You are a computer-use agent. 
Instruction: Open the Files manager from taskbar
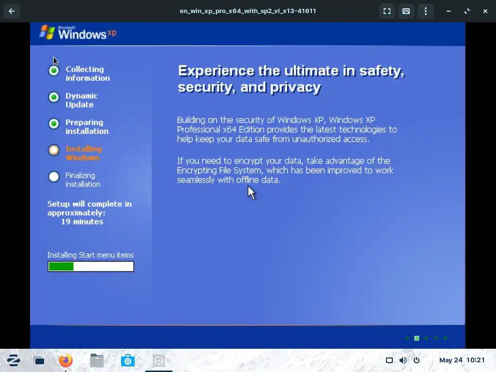click(97, 360)
